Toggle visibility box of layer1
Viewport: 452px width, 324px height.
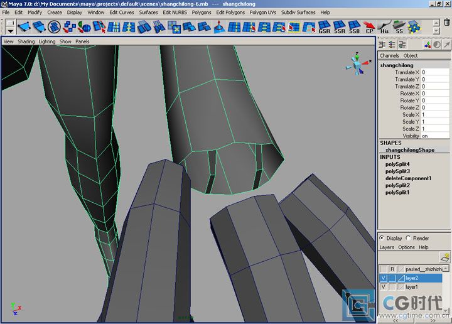384,287
